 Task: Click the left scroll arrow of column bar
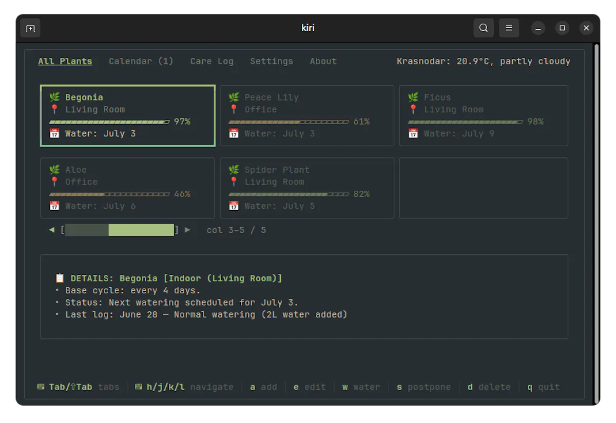(51, 230)
